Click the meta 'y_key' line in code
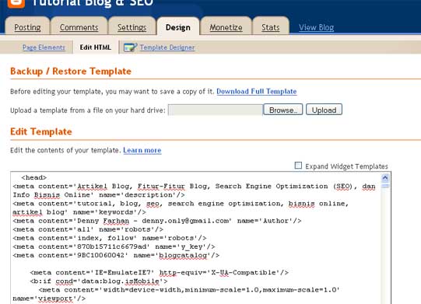The image size is (421, 304). click(114, 246)
